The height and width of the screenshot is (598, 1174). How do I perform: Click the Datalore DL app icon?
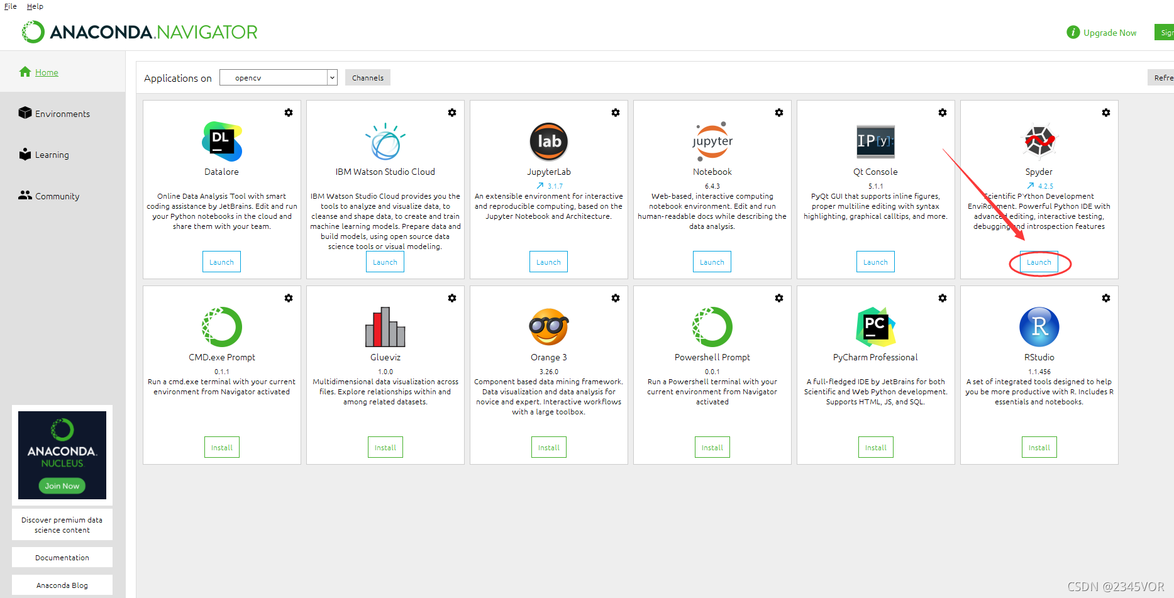[222, 141]
